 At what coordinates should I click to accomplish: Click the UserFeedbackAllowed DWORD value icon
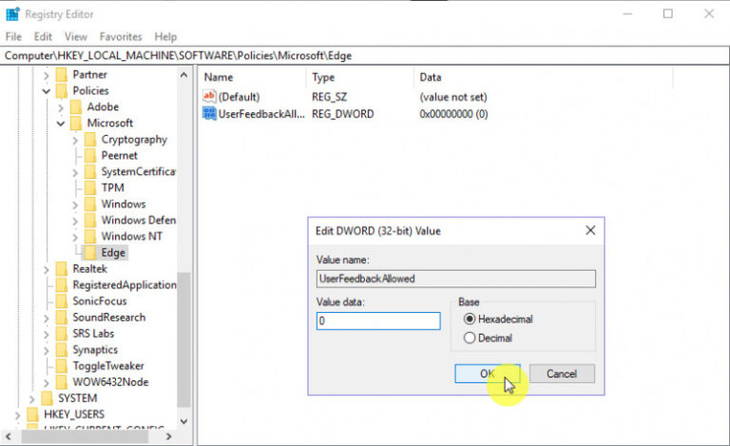210,114
